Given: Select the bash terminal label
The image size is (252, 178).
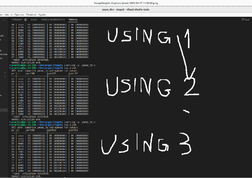Looking at the screenshot, I should click(247, 20).
